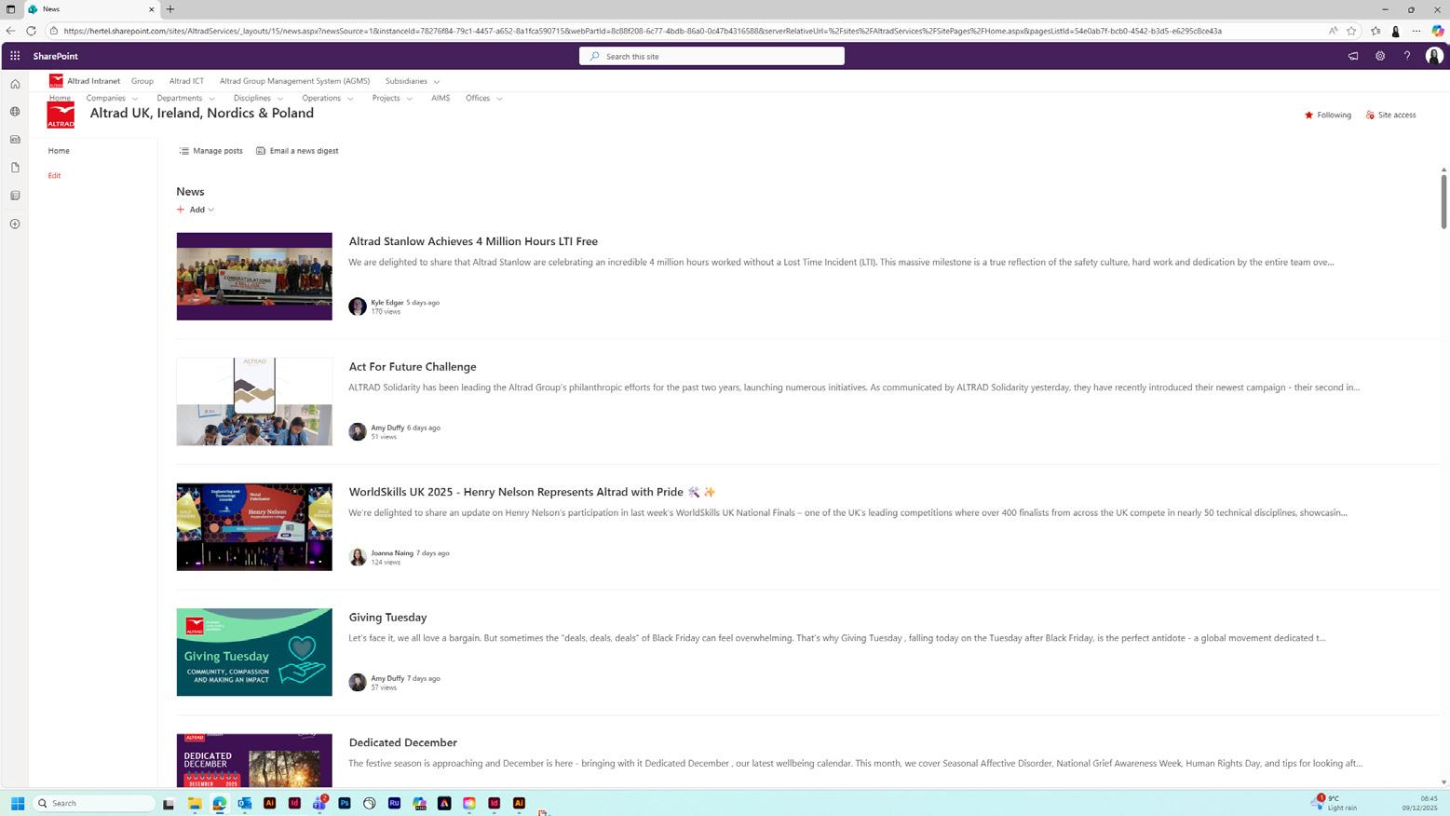Click the Windows taskbar Search box
The width and height of the screenshot is (1450, 816).
(x=94, y=803)
